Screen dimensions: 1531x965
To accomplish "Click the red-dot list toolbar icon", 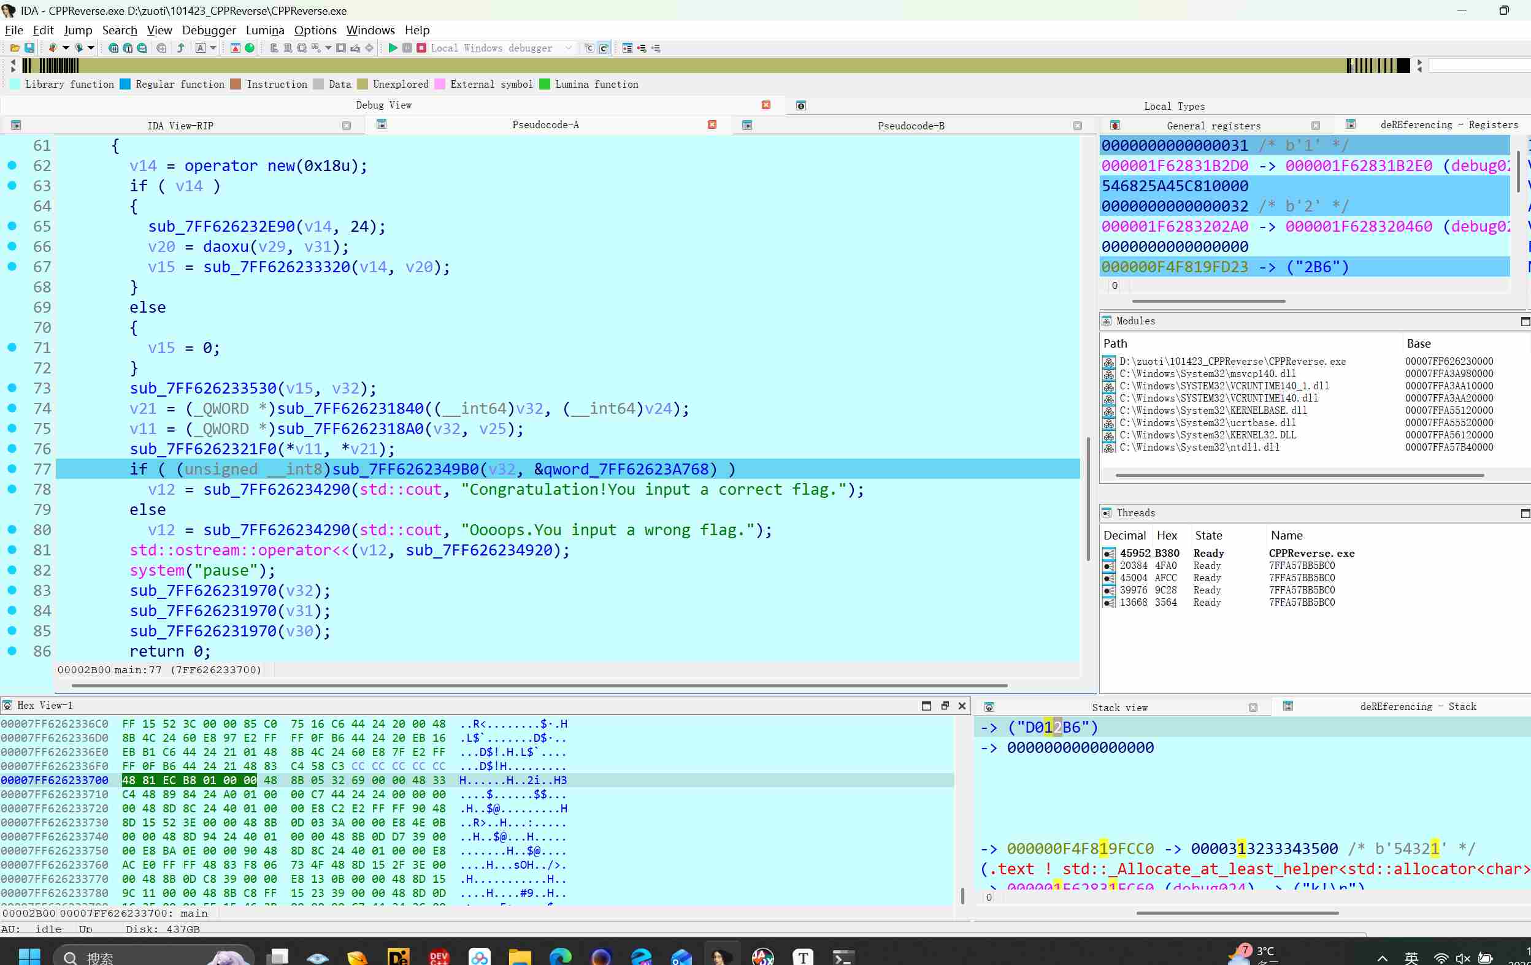I will point(642,48).
